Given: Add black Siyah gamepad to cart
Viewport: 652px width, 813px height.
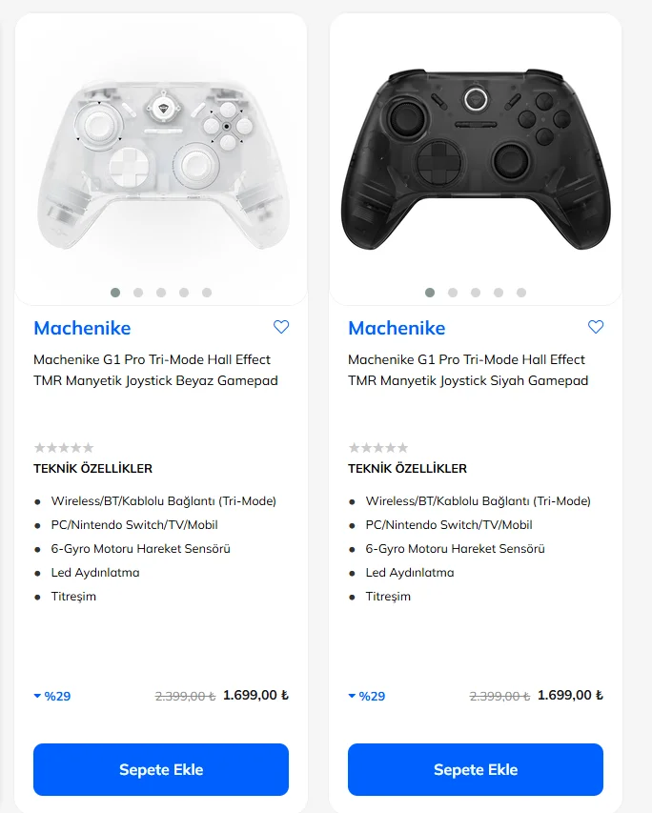Looking at the screenshot, I should [476, 769].
